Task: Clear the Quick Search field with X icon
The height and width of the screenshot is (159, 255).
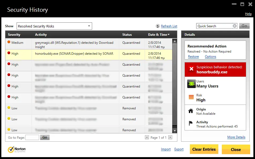Action: 235,26
